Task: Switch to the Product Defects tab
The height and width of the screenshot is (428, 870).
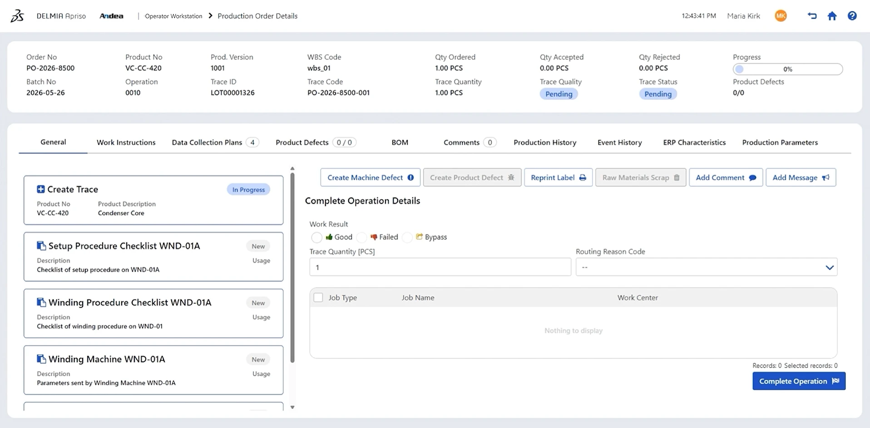Action: [x=316, y=142]
